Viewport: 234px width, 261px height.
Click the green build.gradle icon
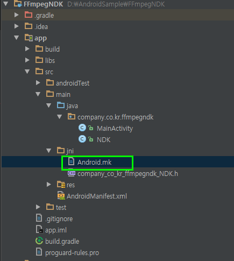point(39,241)
